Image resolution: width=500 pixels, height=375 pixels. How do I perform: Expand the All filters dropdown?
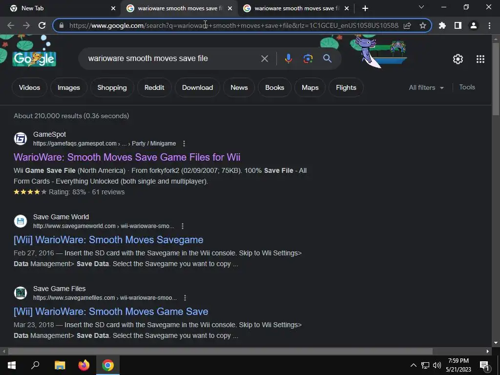coord(426,87)
